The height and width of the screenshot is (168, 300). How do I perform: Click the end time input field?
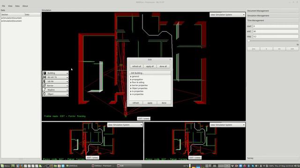coord(276,31)
